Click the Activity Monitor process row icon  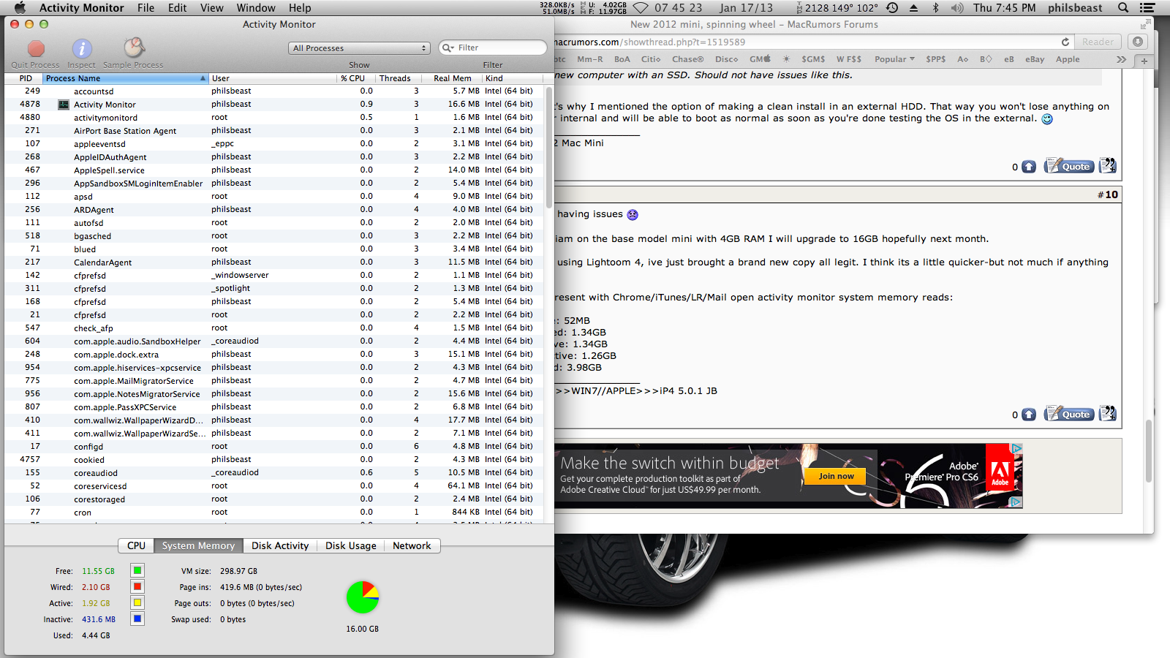(64, 105)
